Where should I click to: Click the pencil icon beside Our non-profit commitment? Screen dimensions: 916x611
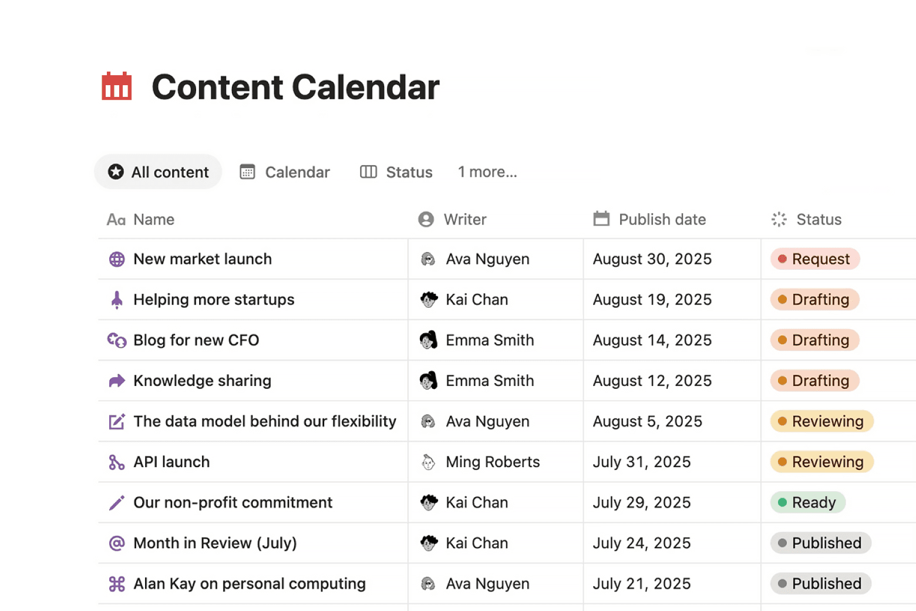[x=117, y=503]
